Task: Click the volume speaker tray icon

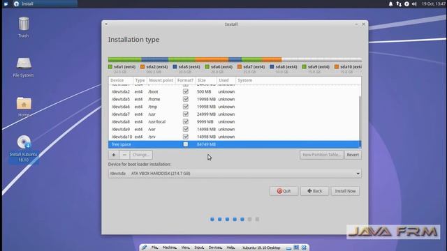Action: [414, 3]
